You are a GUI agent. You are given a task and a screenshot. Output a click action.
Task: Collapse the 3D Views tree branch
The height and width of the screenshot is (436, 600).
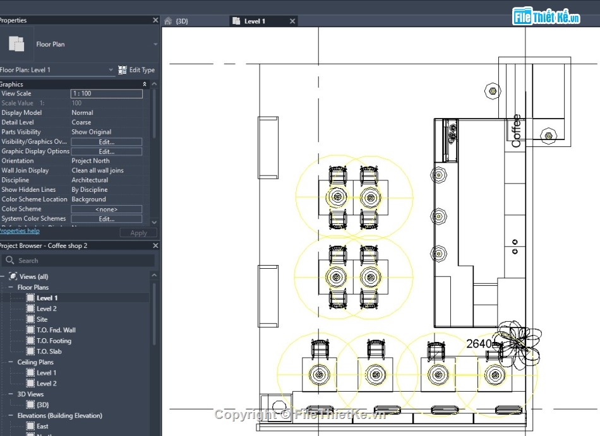pos(10,394)
